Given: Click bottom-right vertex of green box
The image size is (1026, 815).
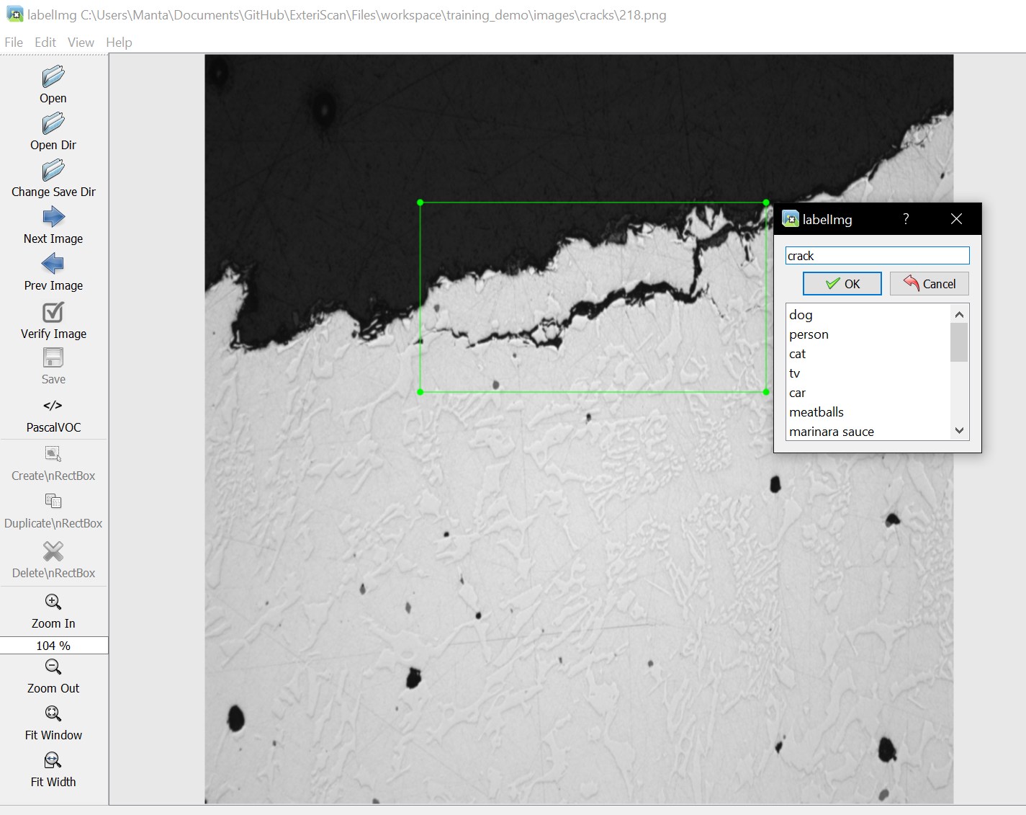Looking at the screenshot, I should (766, 392).
